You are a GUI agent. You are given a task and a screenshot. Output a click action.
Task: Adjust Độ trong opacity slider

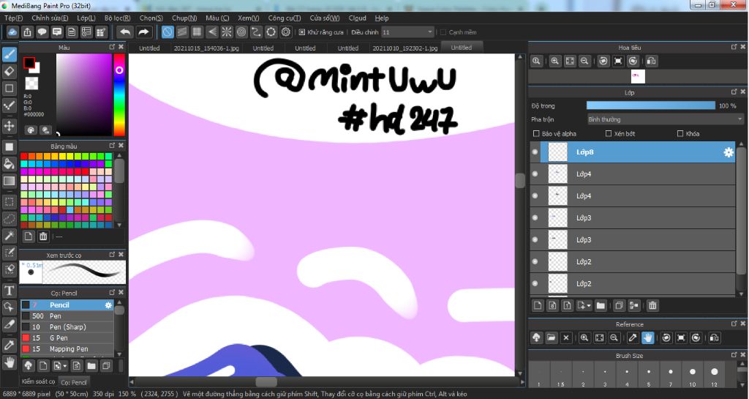(x=650, y=105)
